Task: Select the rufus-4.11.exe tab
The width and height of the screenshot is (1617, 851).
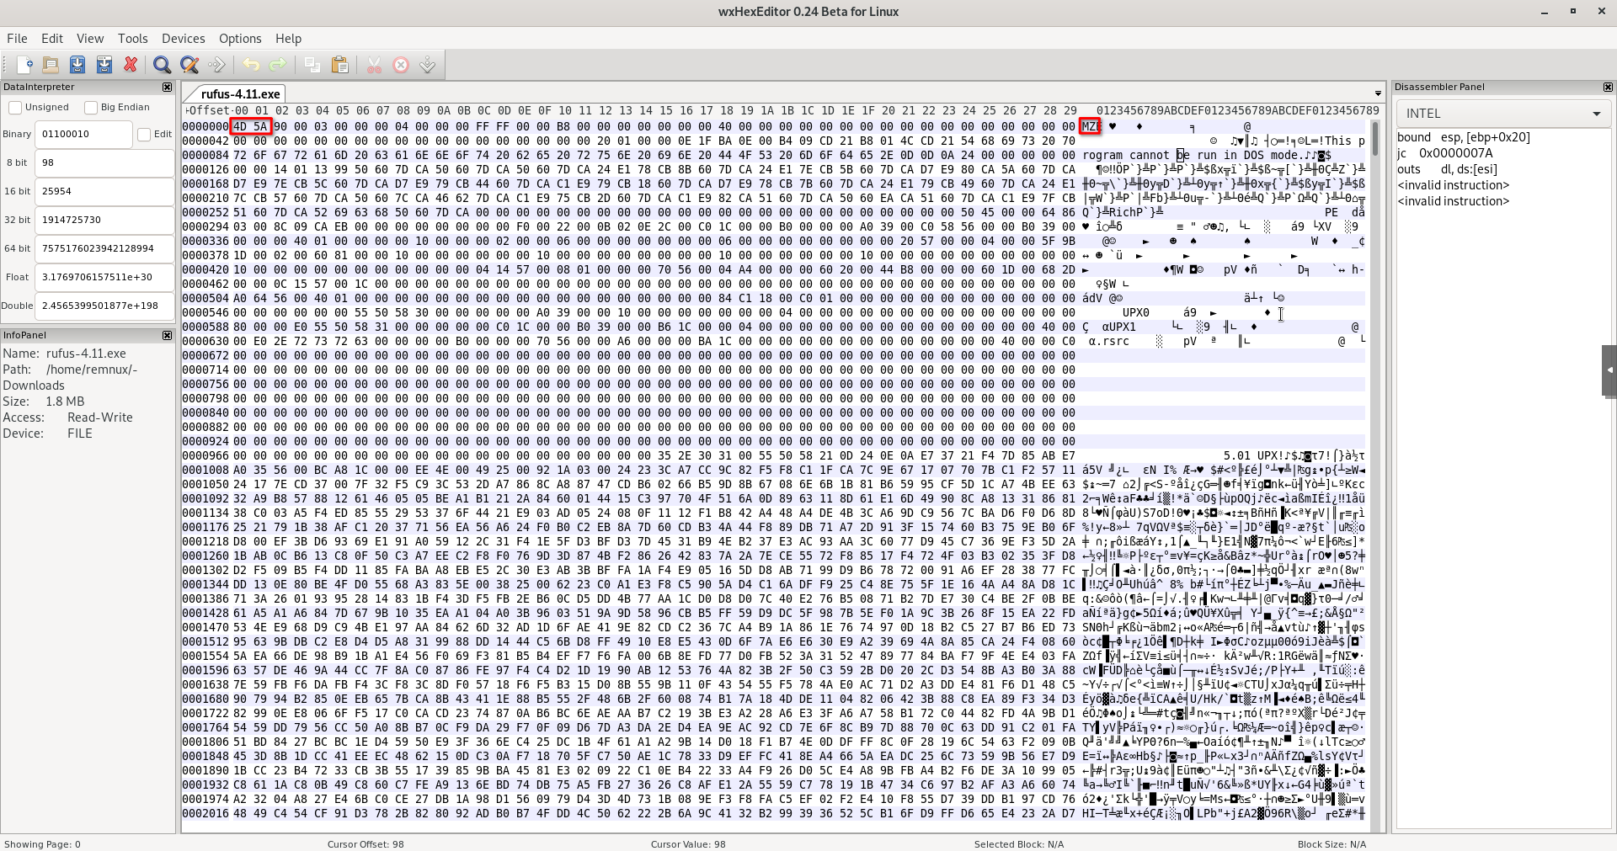Action: click(240, 94)
